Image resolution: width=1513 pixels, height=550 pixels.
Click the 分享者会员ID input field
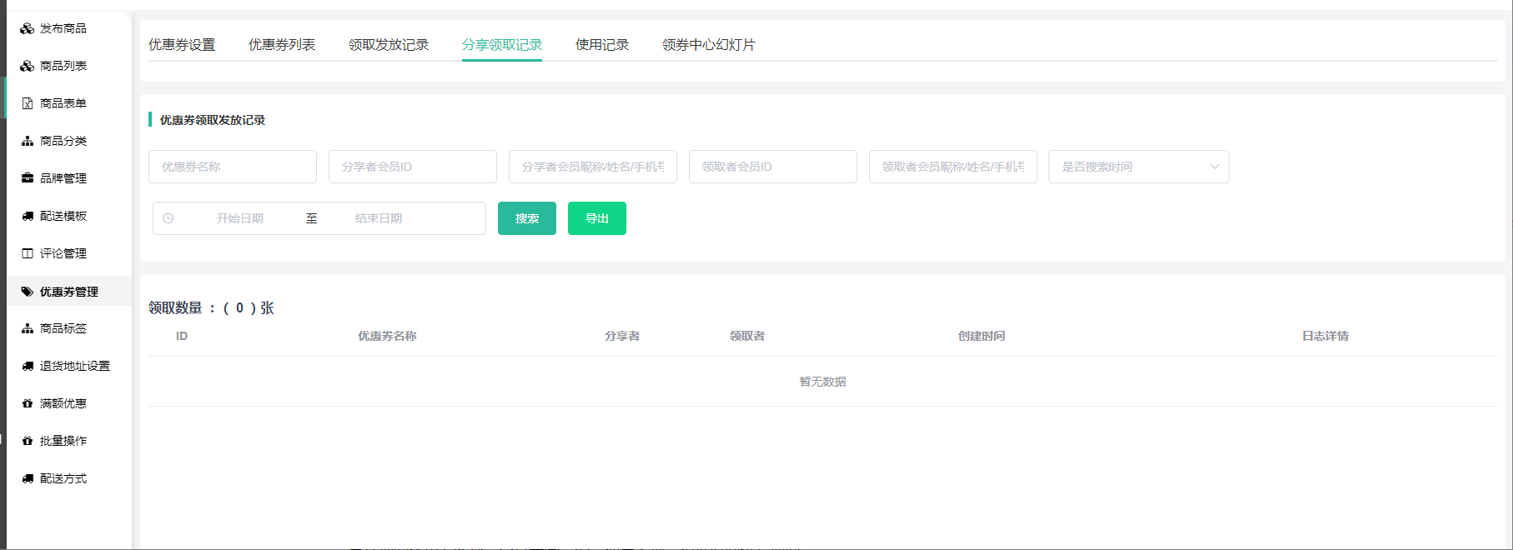pyautogui.click(x=413, y=167)
